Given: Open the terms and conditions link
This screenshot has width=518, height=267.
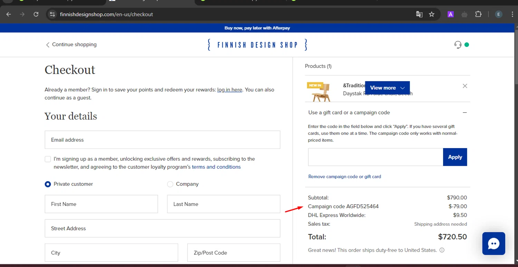Looking at the screenshot, I should (216, 167).
